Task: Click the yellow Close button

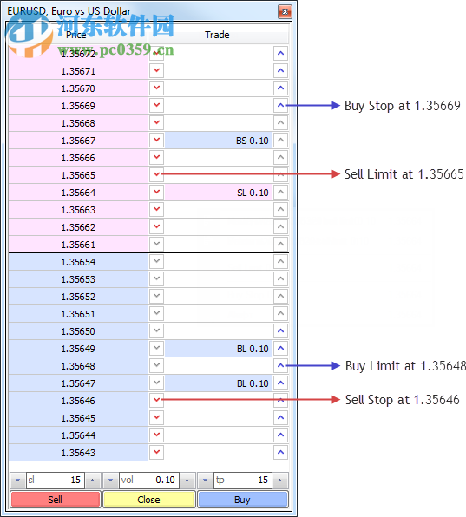Action: click(149, 500)
